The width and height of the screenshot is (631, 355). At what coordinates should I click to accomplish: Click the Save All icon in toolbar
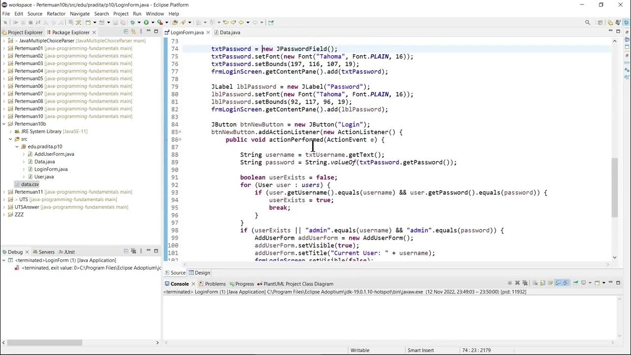[122, 22]
